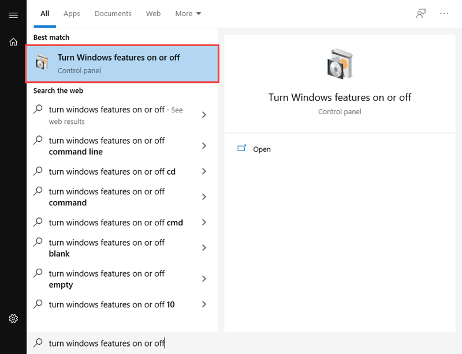Click magnifier icon beside 'See web results'
The width and height of the screenshot is (462, 354).
38,109
